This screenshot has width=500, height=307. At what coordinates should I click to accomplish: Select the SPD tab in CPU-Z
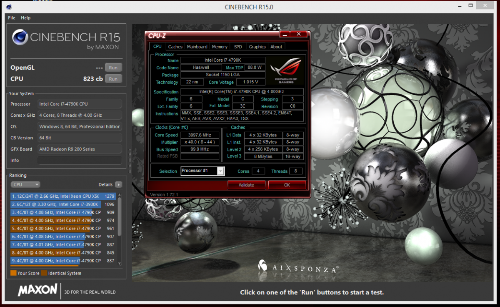(x=238, y=47)
